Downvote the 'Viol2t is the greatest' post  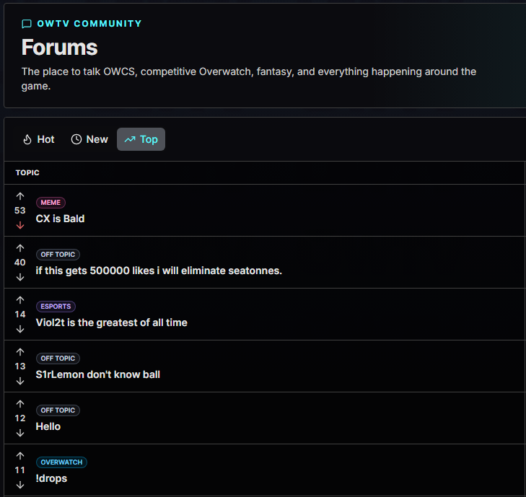(20, 329)
